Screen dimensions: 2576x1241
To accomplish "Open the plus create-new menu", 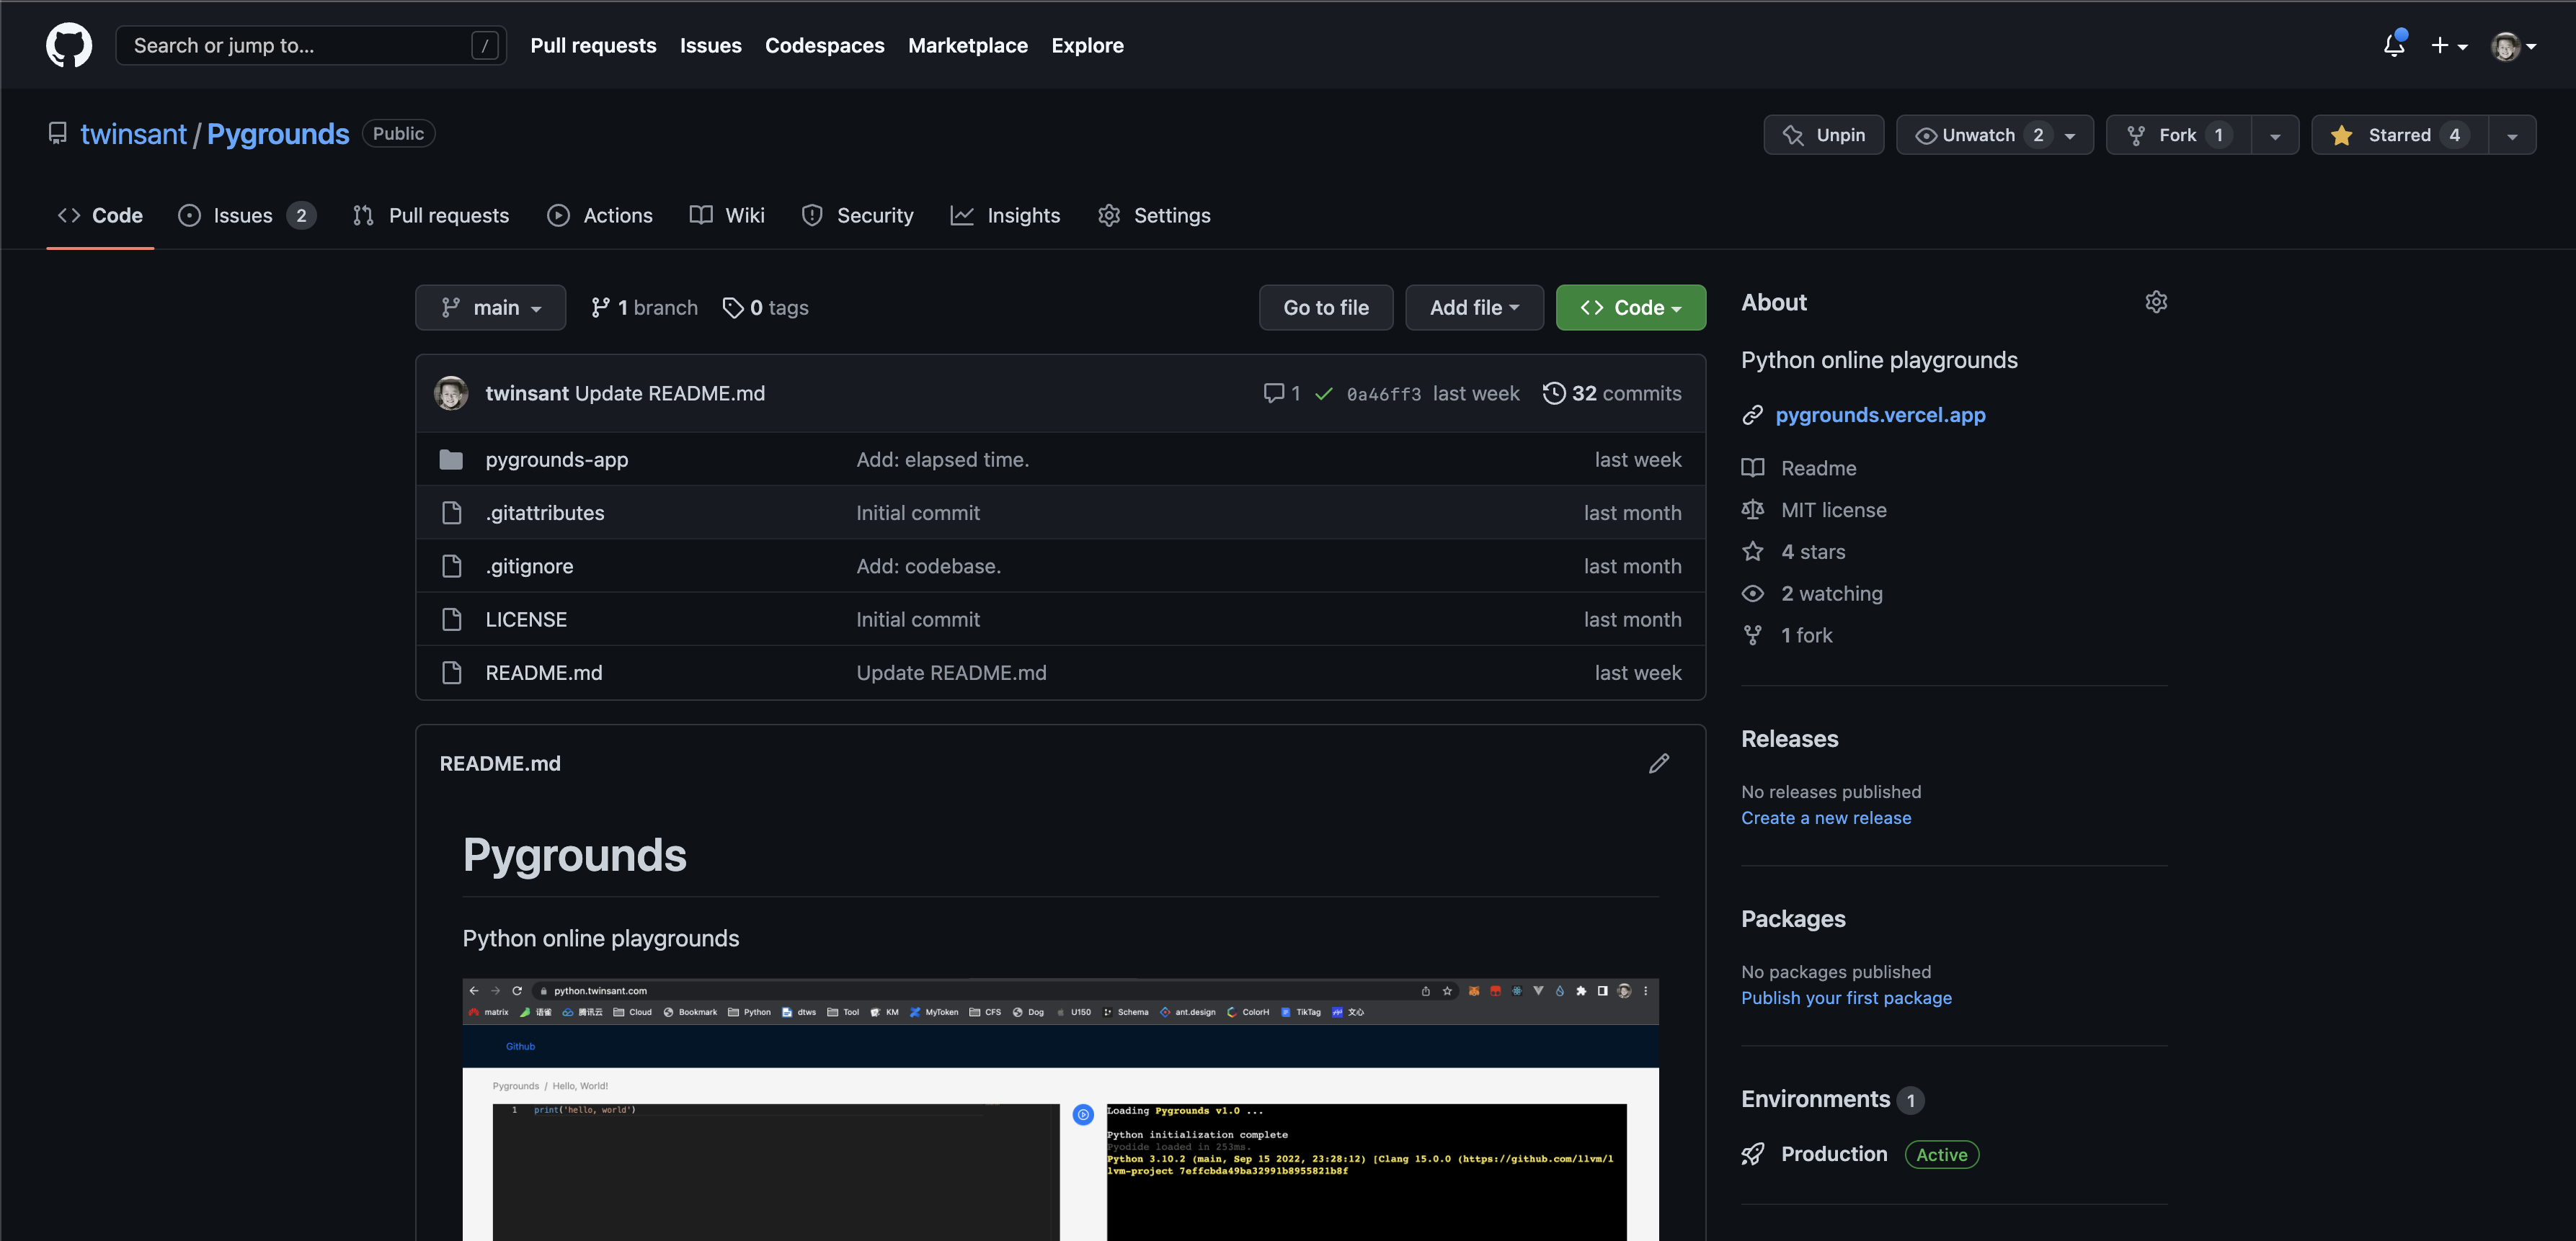I will (2449, 45).
